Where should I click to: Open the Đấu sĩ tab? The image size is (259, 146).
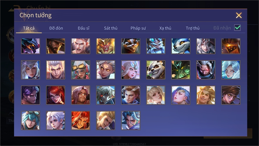pos(83,28)
